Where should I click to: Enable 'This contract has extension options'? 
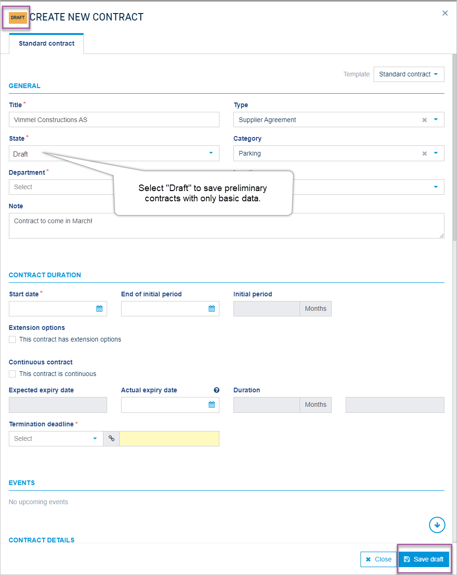pyautogui.click(x=13, y=340)
